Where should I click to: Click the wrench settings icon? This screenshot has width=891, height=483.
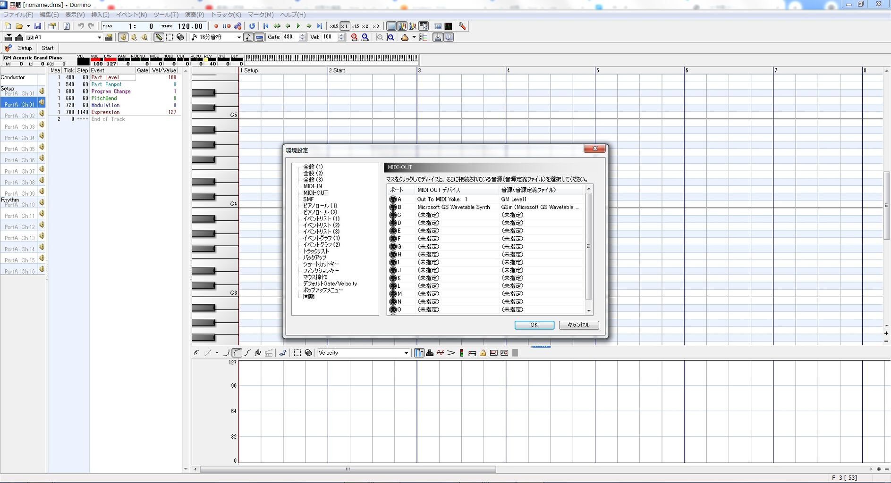pos(462,26)
